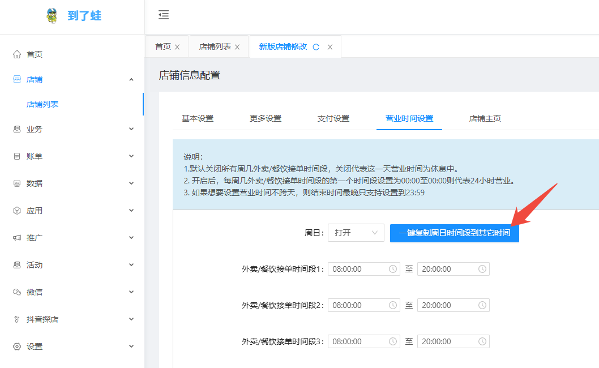Close the 首页 tab
The image size is (599, 368).
(177, 47)
